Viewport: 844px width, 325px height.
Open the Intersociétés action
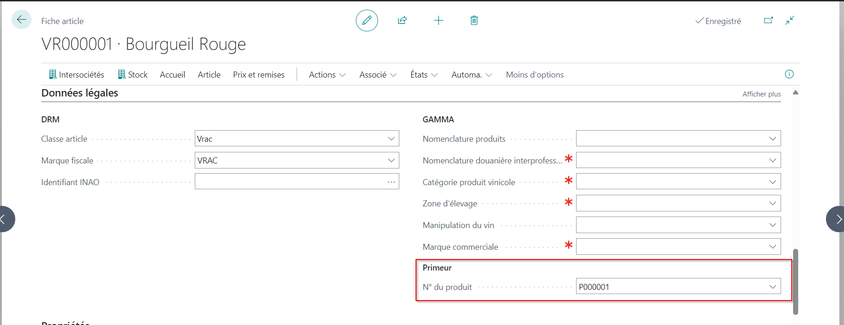[76, 75]
